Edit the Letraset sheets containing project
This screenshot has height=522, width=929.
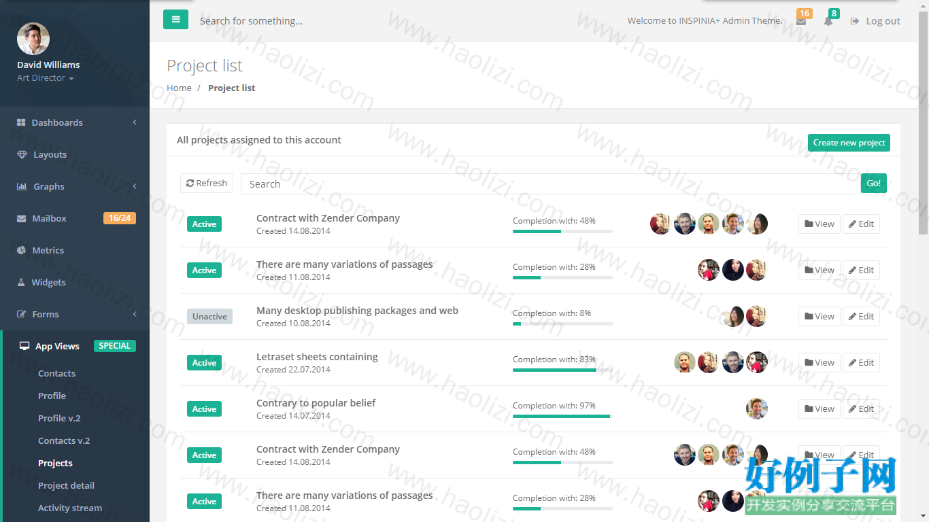[861, 363]
